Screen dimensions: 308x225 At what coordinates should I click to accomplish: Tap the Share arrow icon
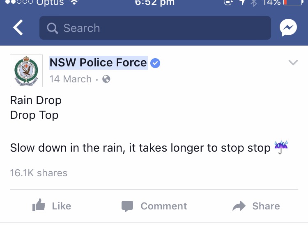click(239, 206)
